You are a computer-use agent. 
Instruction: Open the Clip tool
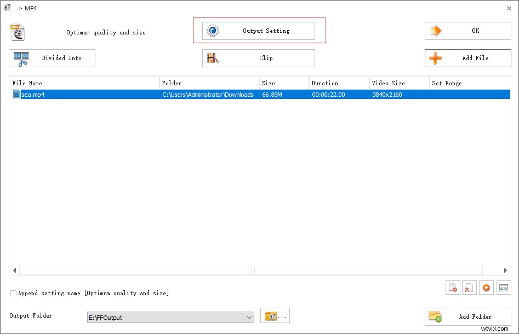point(258,57)
